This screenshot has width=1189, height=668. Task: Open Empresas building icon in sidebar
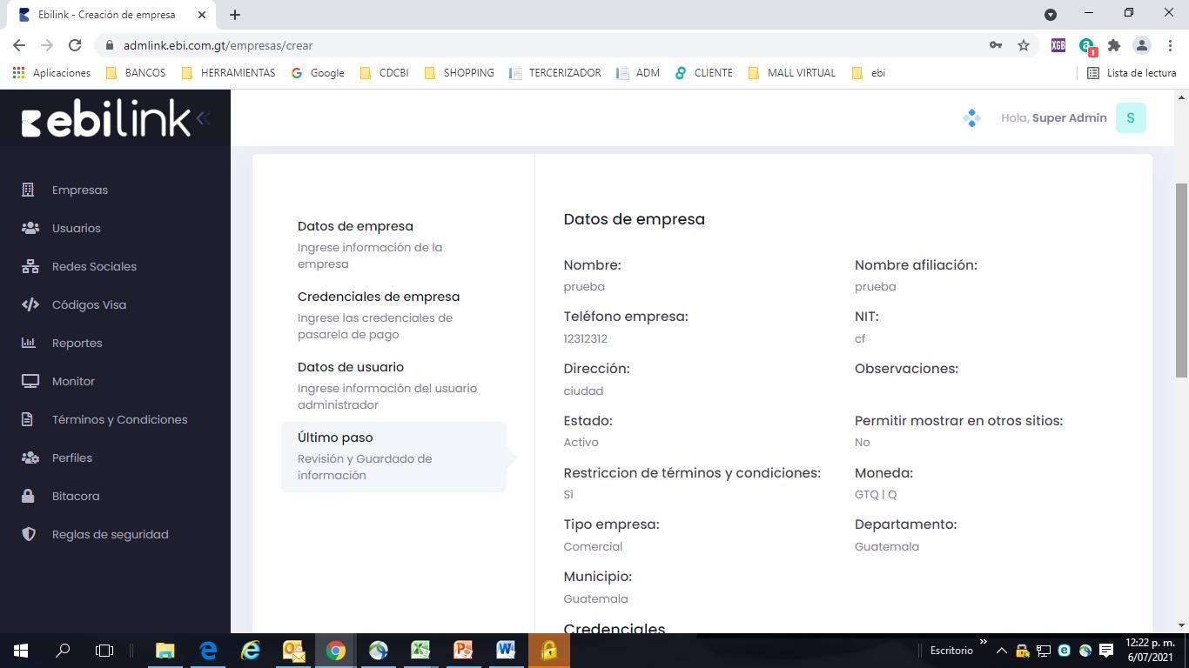[28, 190]
